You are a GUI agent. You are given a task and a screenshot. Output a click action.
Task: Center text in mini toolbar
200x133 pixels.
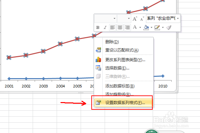click(120, 28)
